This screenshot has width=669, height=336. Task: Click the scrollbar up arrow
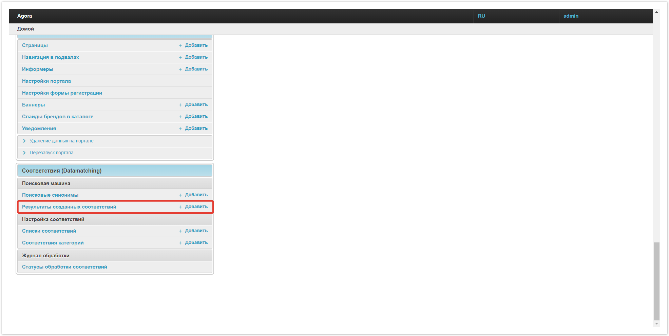click(656, 12)
